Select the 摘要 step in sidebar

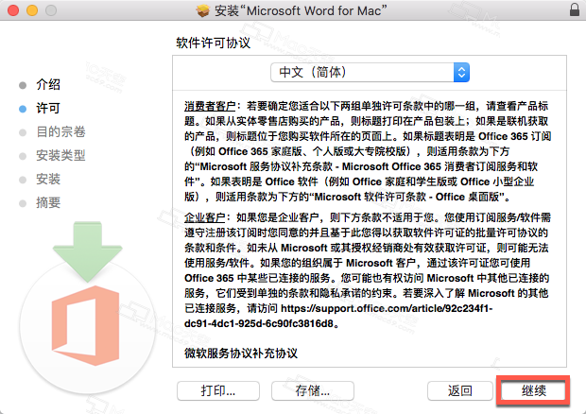pyautogui.click(x=48, y=203)
